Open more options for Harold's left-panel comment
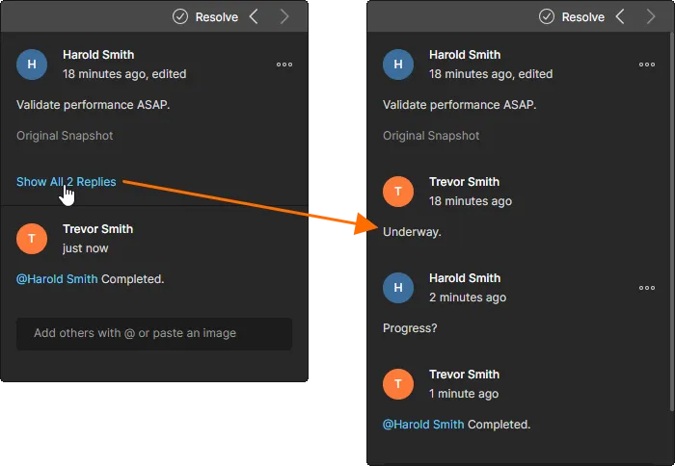Screen dimensions: 675x466 click(283, 65)
